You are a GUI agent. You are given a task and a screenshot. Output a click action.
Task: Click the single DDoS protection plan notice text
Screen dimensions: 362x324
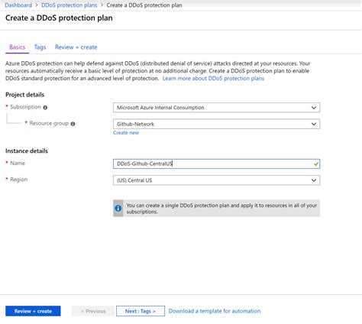[x=221, y=209]
